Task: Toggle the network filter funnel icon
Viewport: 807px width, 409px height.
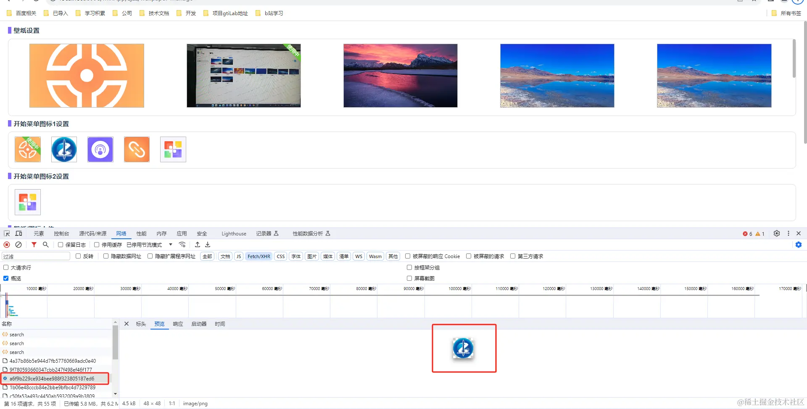Action: pos(34,245)
